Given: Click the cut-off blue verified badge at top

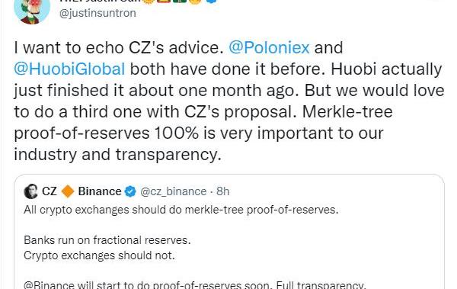Looking at the screenshot, I should click(211, 2).
